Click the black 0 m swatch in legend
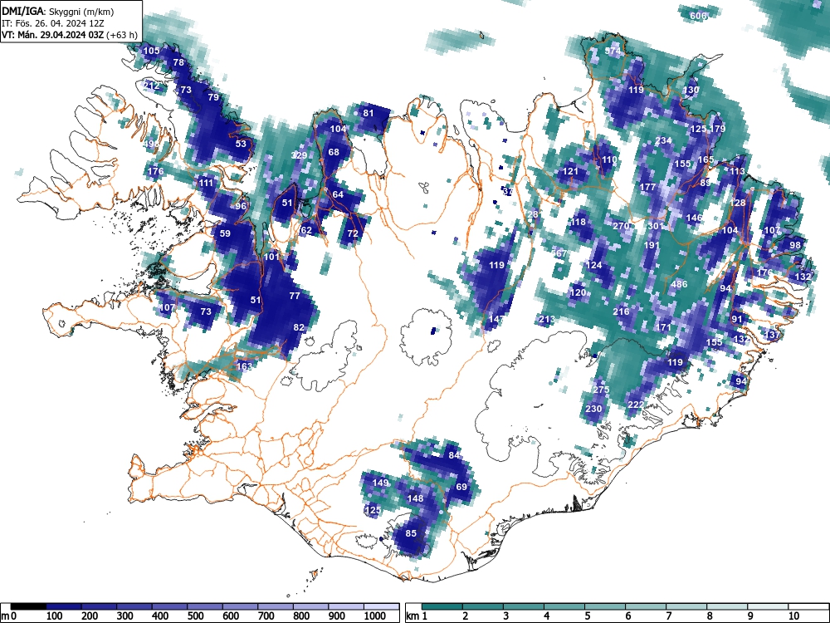Screen dimensions: 830x623 pos(28,606)
